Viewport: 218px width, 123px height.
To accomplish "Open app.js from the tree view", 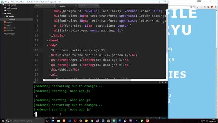I will click(x=8, y=25).
